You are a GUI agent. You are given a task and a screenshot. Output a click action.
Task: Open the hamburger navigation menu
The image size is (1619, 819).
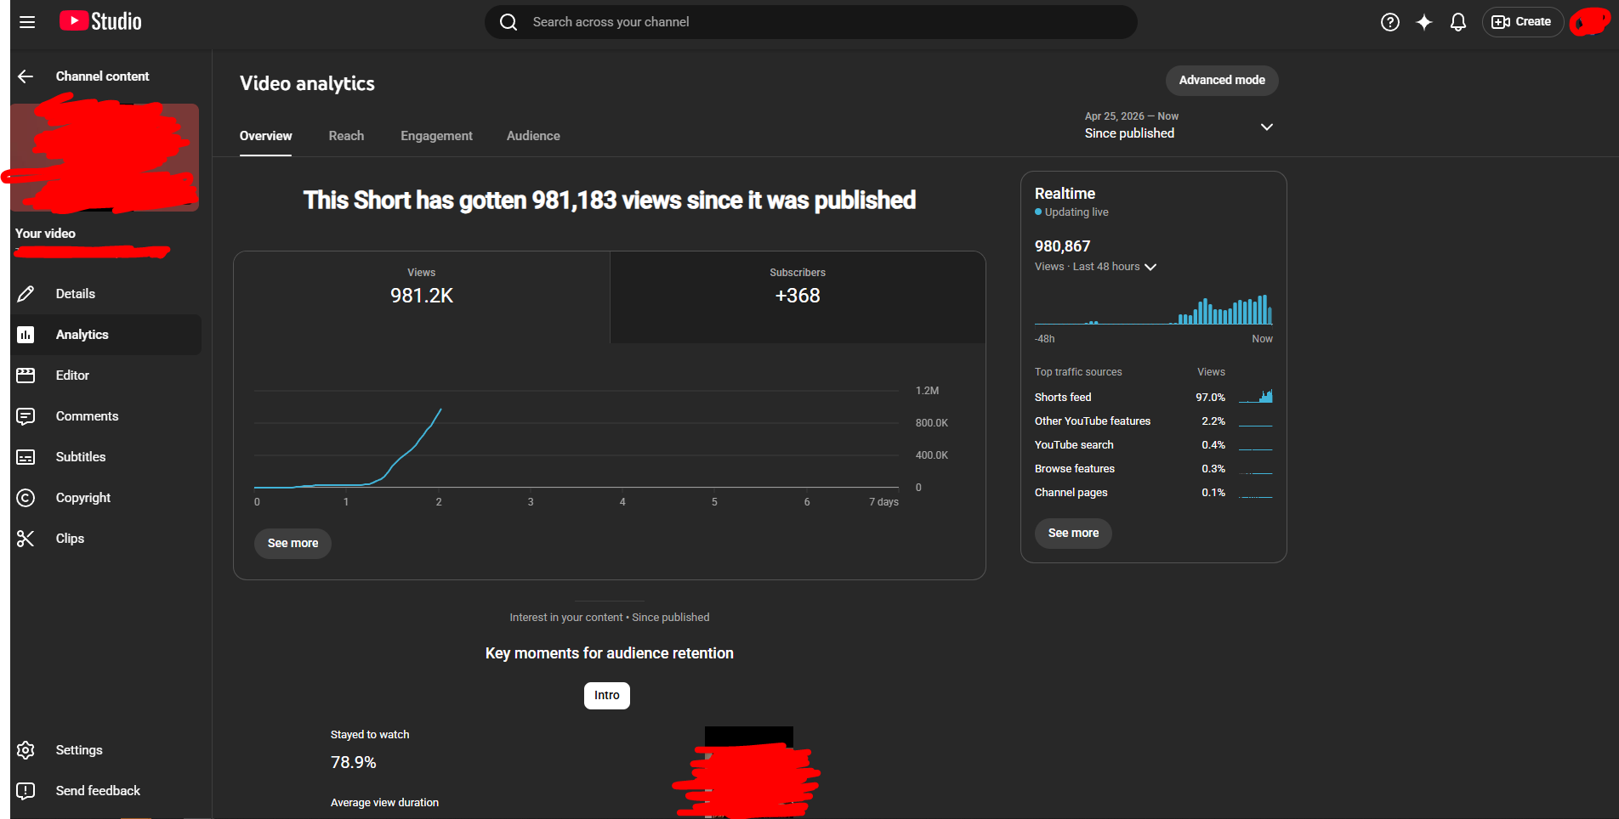(x=27, y=22)
